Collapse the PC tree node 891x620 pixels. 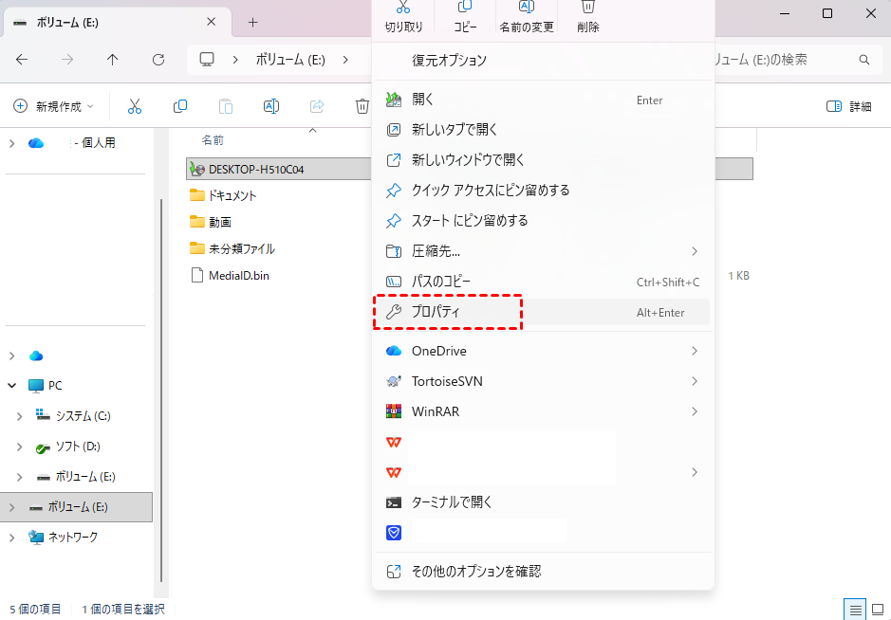tap(11, 386)
